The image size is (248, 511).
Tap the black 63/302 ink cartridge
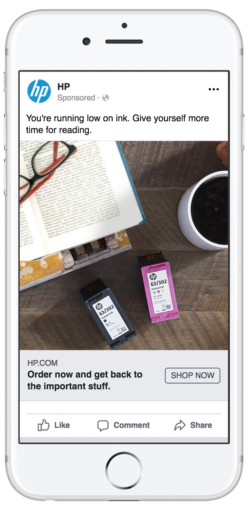click(108, 313)
